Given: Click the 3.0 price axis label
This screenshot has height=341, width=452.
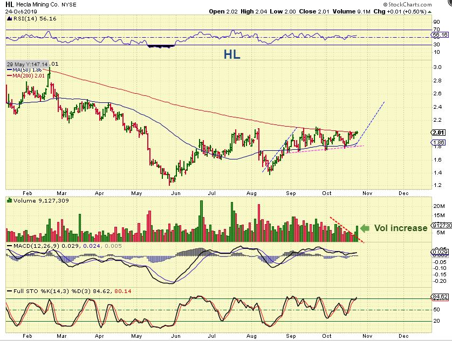Looking at the screenshot, I should (x=437, y=67).
